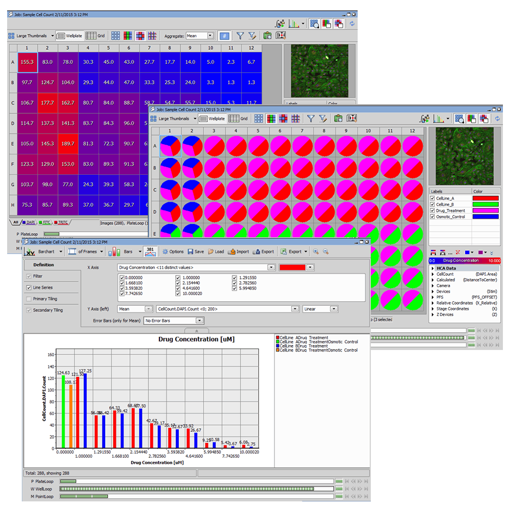This screenshot has height=508, width=508.
Task: Click the histogram chart icon in pie-plate window
Action: (437, 118)
